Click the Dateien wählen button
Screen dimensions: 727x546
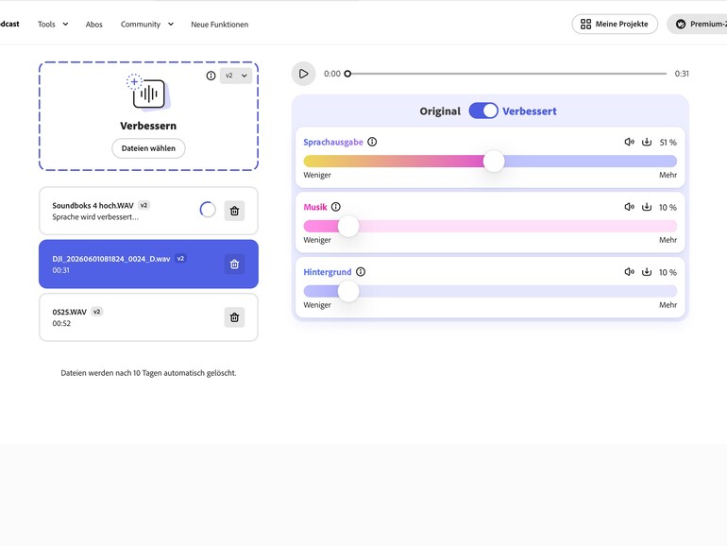[x=148, y=148]
